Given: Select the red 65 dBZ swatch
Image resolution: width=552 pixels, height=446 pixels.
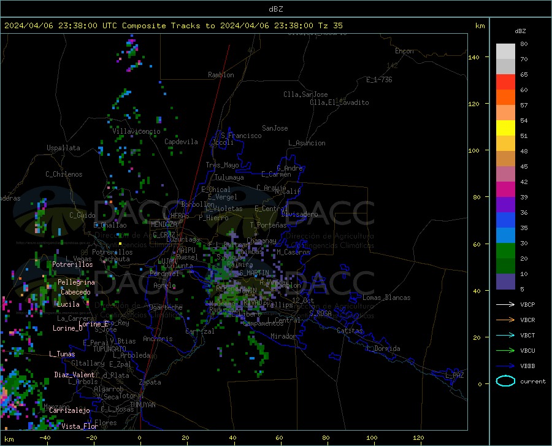Looking at the screenshot, I should (505, 82).
